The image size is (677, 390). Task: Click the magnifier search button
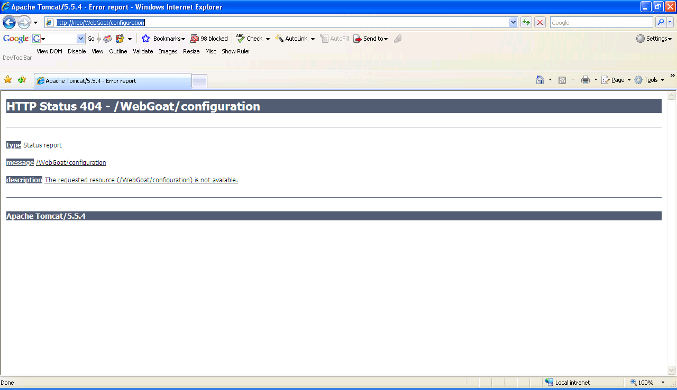661,22
